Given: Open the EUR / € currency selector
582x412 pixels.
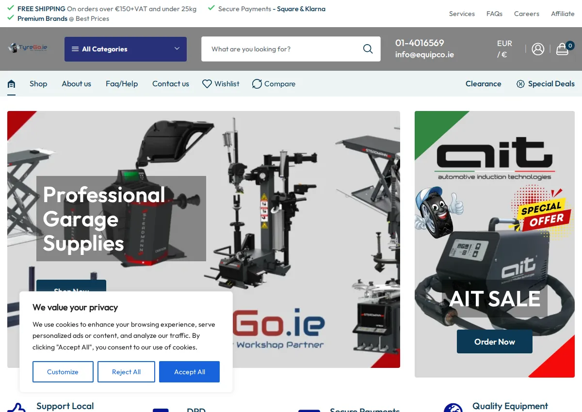Looking at the screenshot, I should click(504, 49).
